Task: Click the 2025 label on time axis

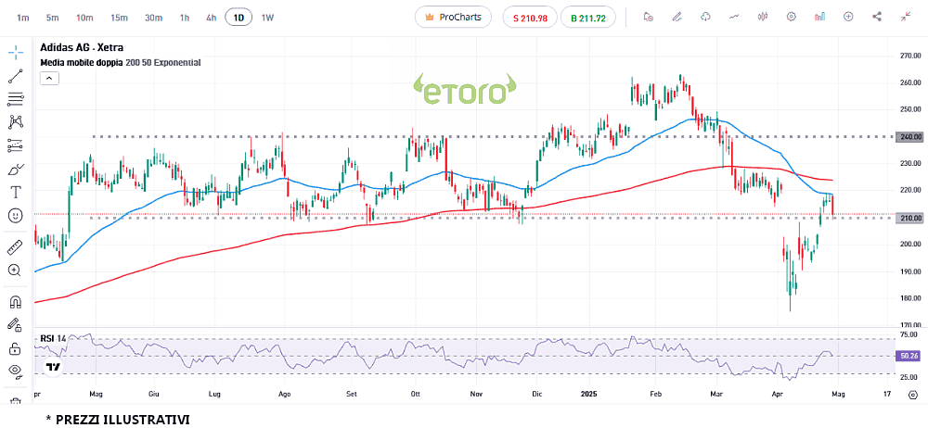Action: point(590,393)
